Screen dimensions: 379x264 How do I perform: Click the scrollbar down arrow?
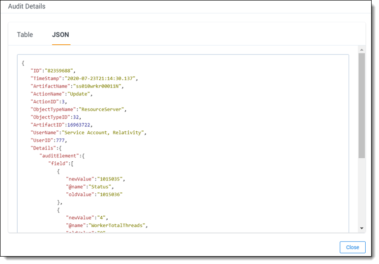(361, 229)
